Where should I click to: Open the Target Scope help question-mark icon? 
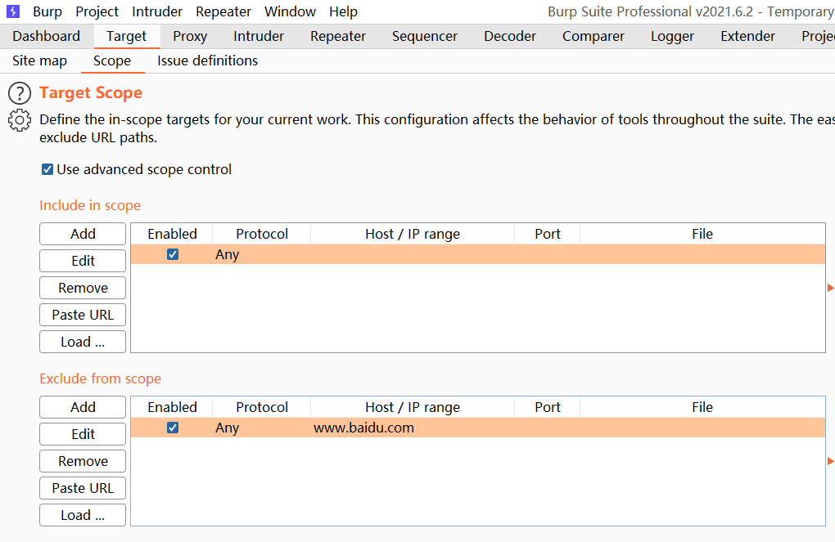pyautogui.click(x=20, y=93)
